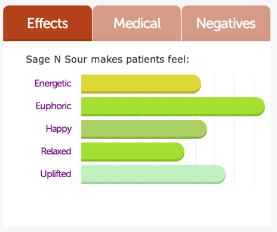This screenshot has height=232, width=277.
Task: Click empty grid area right of Energetic bar
Action: coord(233,84)
